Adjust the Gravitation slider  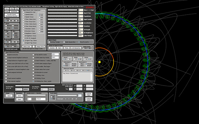(x=62, y=23)
